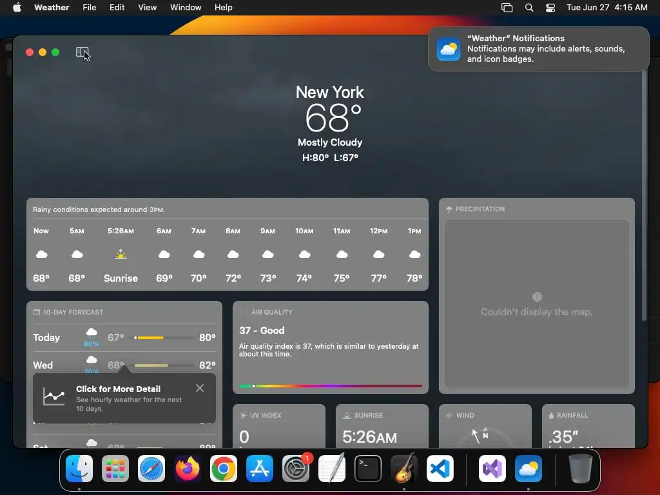
Task: Open the UV Index card
Action: tap(279, 426)
